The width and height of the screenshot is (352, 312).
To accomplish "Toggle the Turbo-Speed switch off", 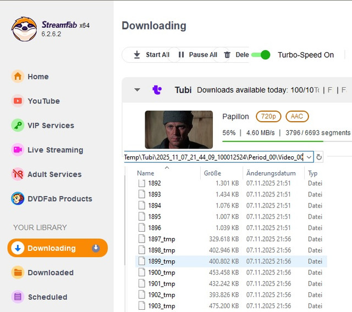I will (261, 55).
